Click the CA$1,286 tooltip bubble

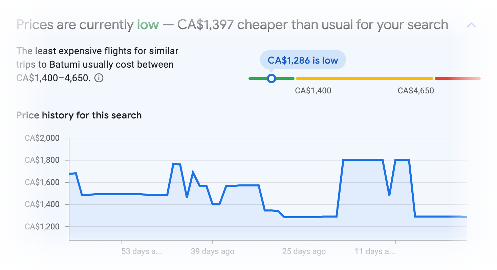click(x=302, y=60)
